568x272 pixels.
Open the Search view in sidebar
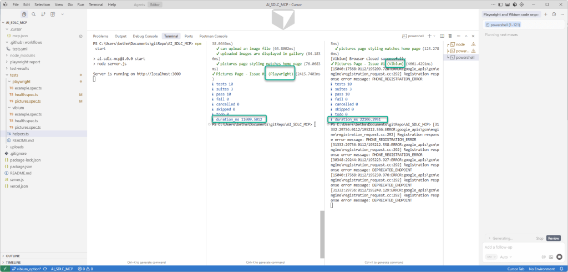point(33,14)
